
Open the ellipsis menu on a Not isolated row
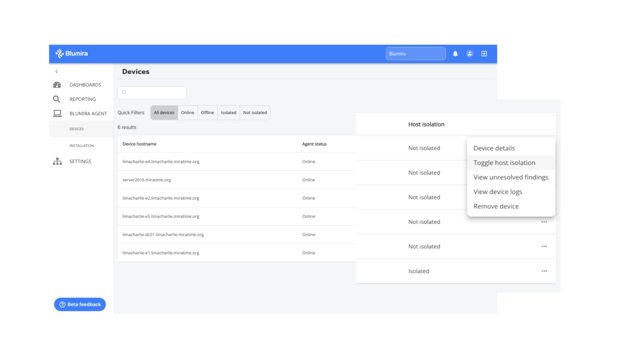click(x=544, y=246)
